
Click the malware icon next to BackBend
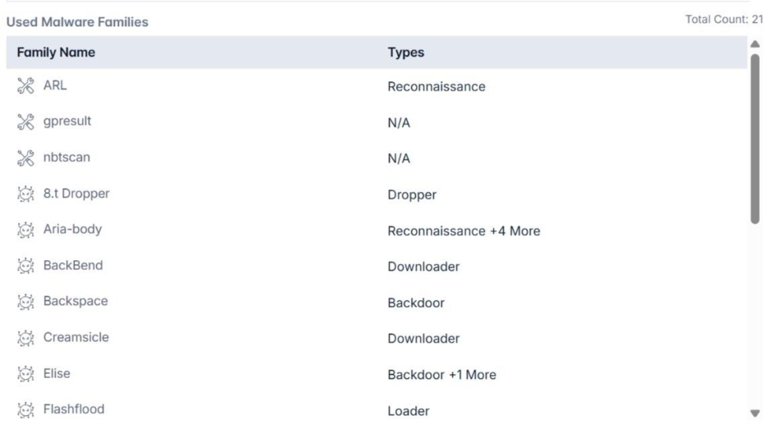[25, 266]
